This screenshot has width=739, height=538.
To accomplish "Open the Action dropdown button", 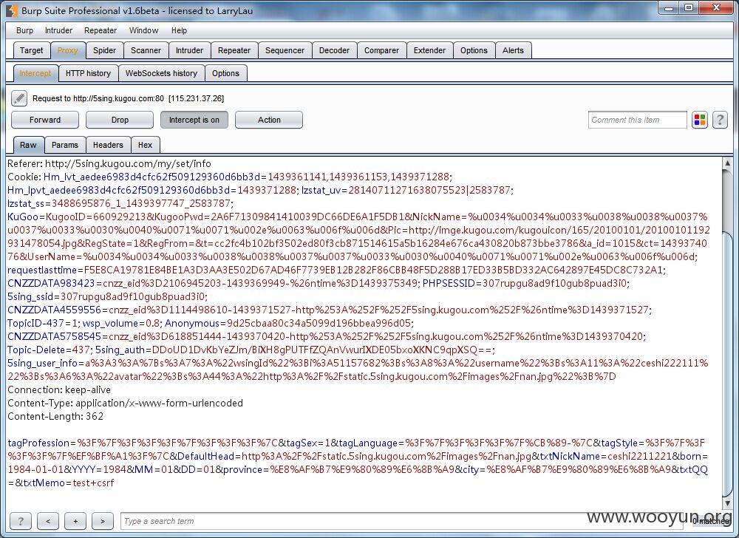I will pos(269,120).
